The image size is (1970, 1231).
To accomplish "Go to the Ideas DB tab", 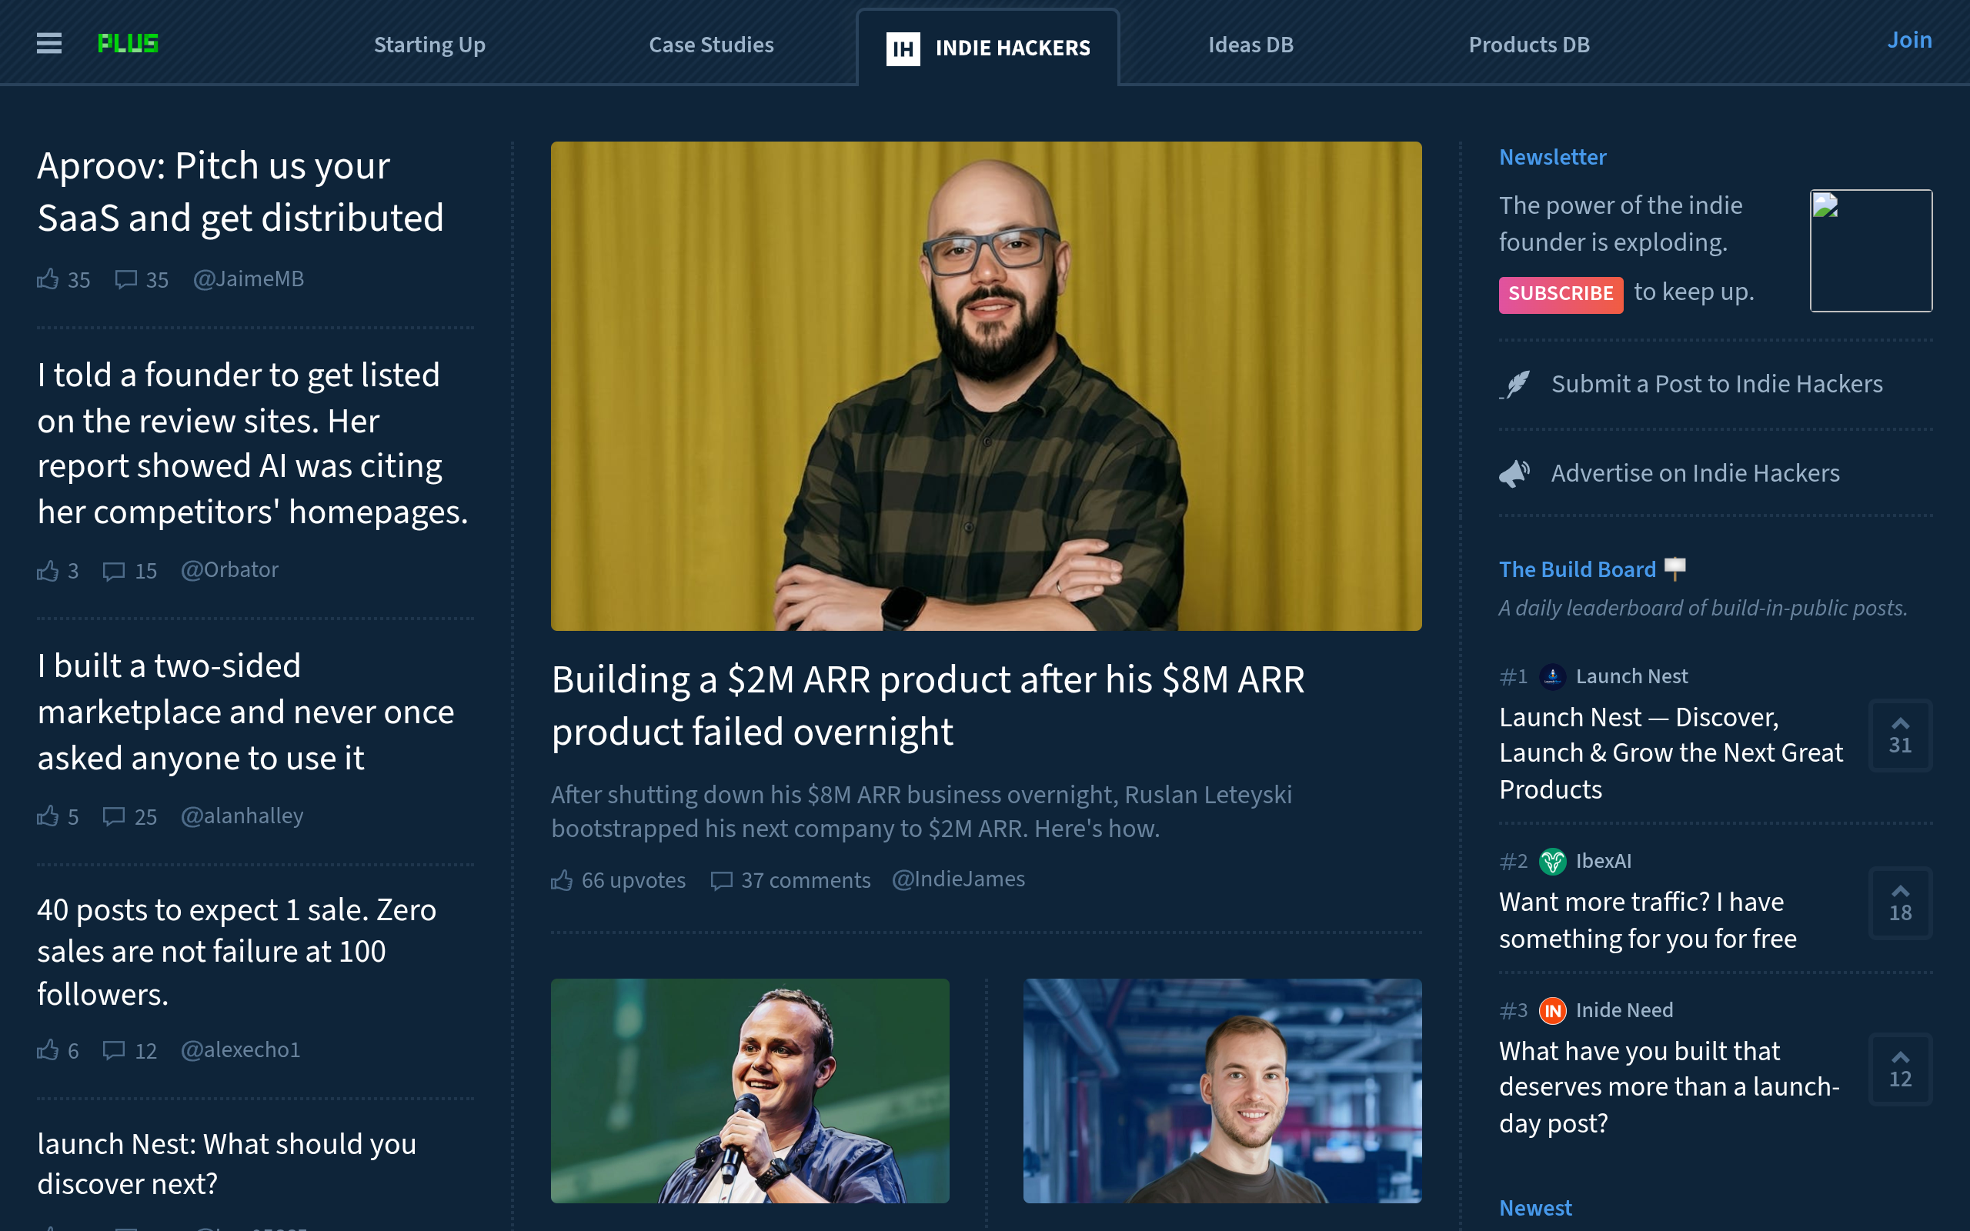I will tap(1250, 45).
